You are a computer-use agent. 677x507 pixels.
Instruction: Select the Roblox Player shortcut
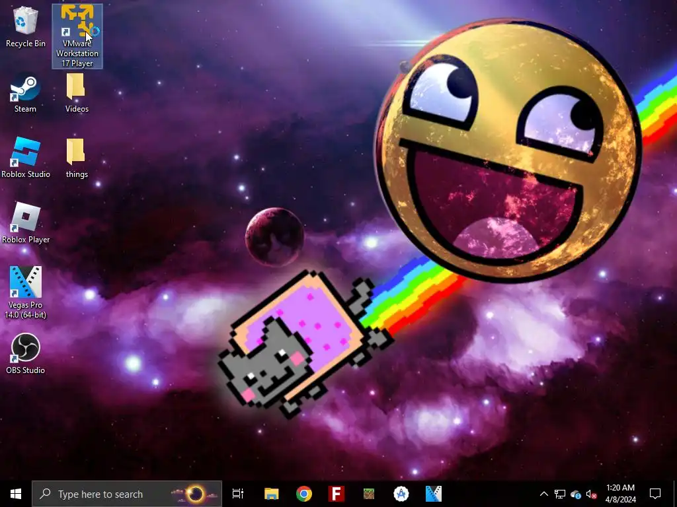tap(26, 223)
